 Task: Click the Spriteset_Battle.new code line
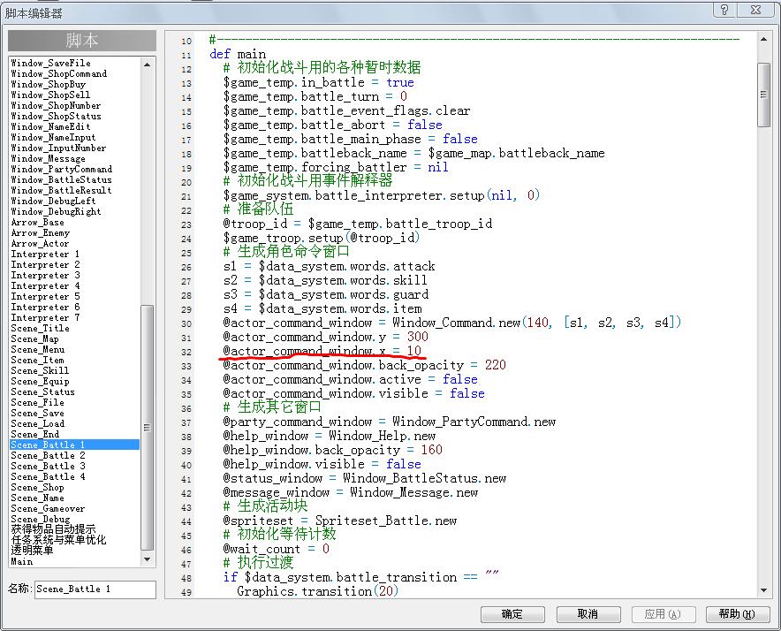[x=339, y=521]
